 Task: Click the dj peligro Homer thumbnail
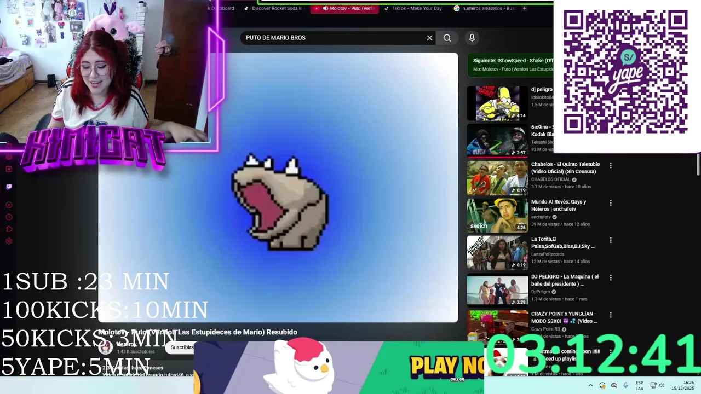pyautogui.click(x=497, y=103)
